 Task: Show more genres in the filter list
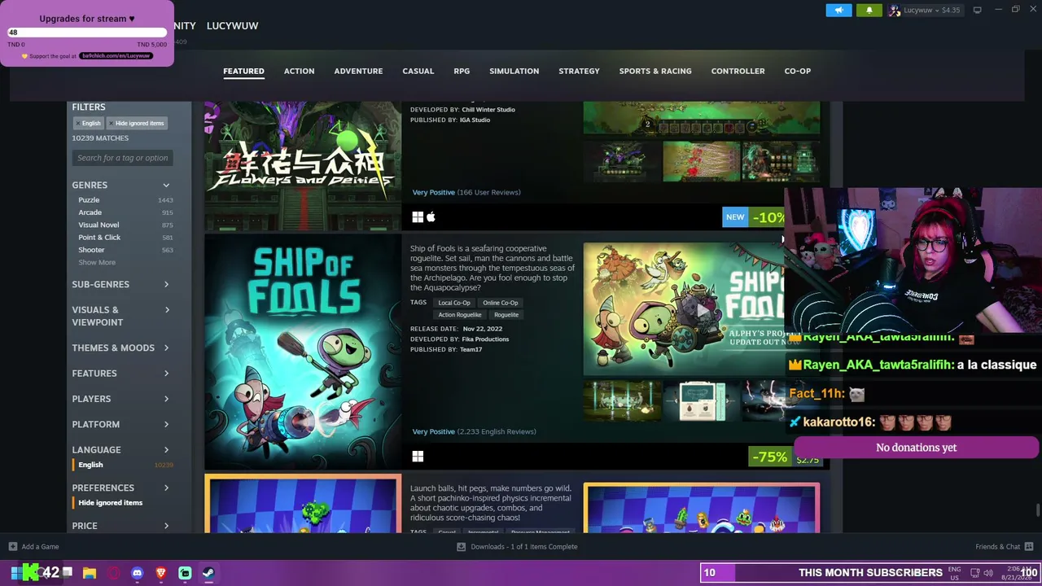tap(97, 262)
